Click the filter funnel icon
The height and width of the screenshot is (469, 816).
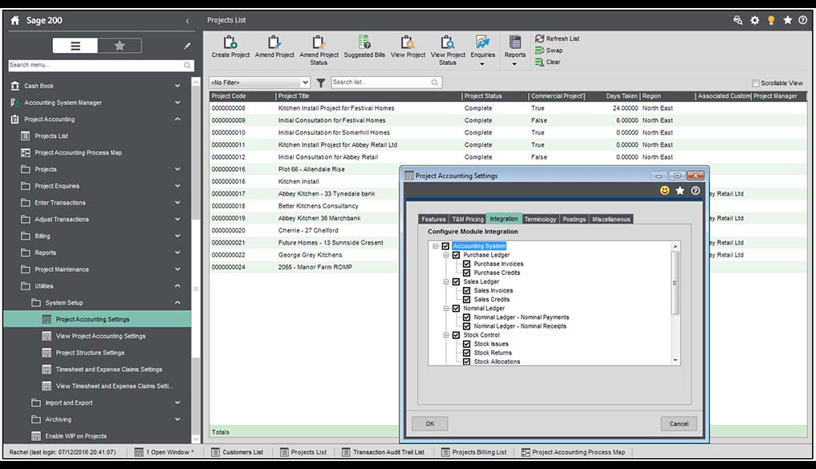[321, 83]
